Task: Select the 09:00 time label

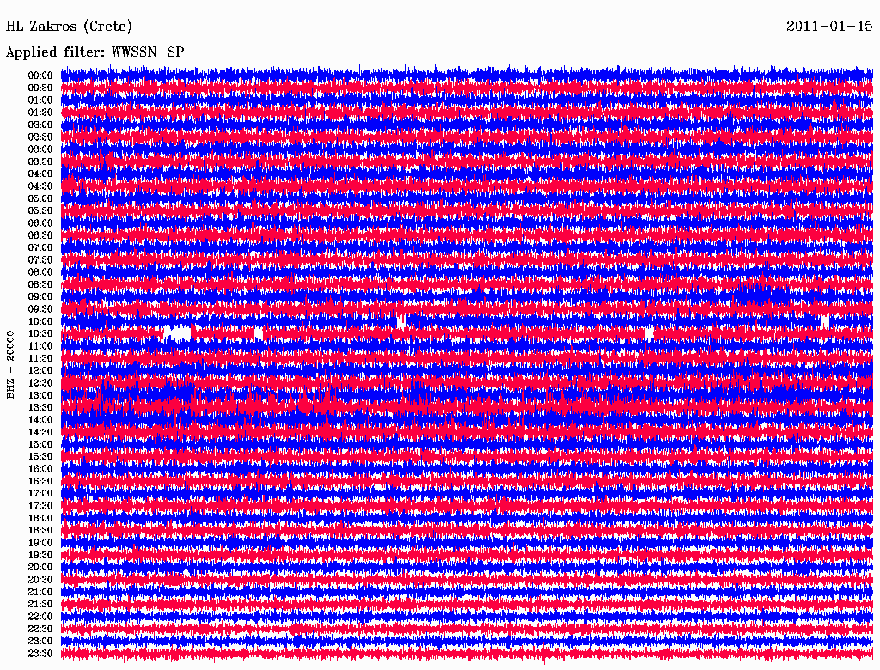Action: (x=40, y=297)
